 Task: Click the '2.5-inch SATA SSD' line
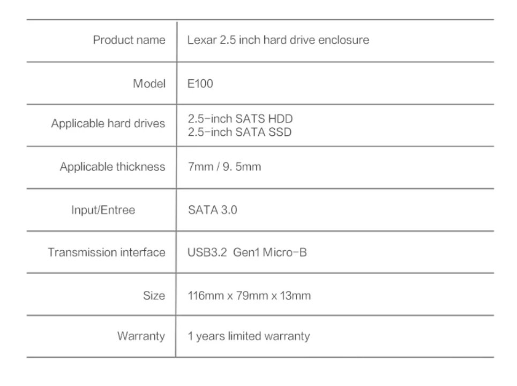(239, 132)
